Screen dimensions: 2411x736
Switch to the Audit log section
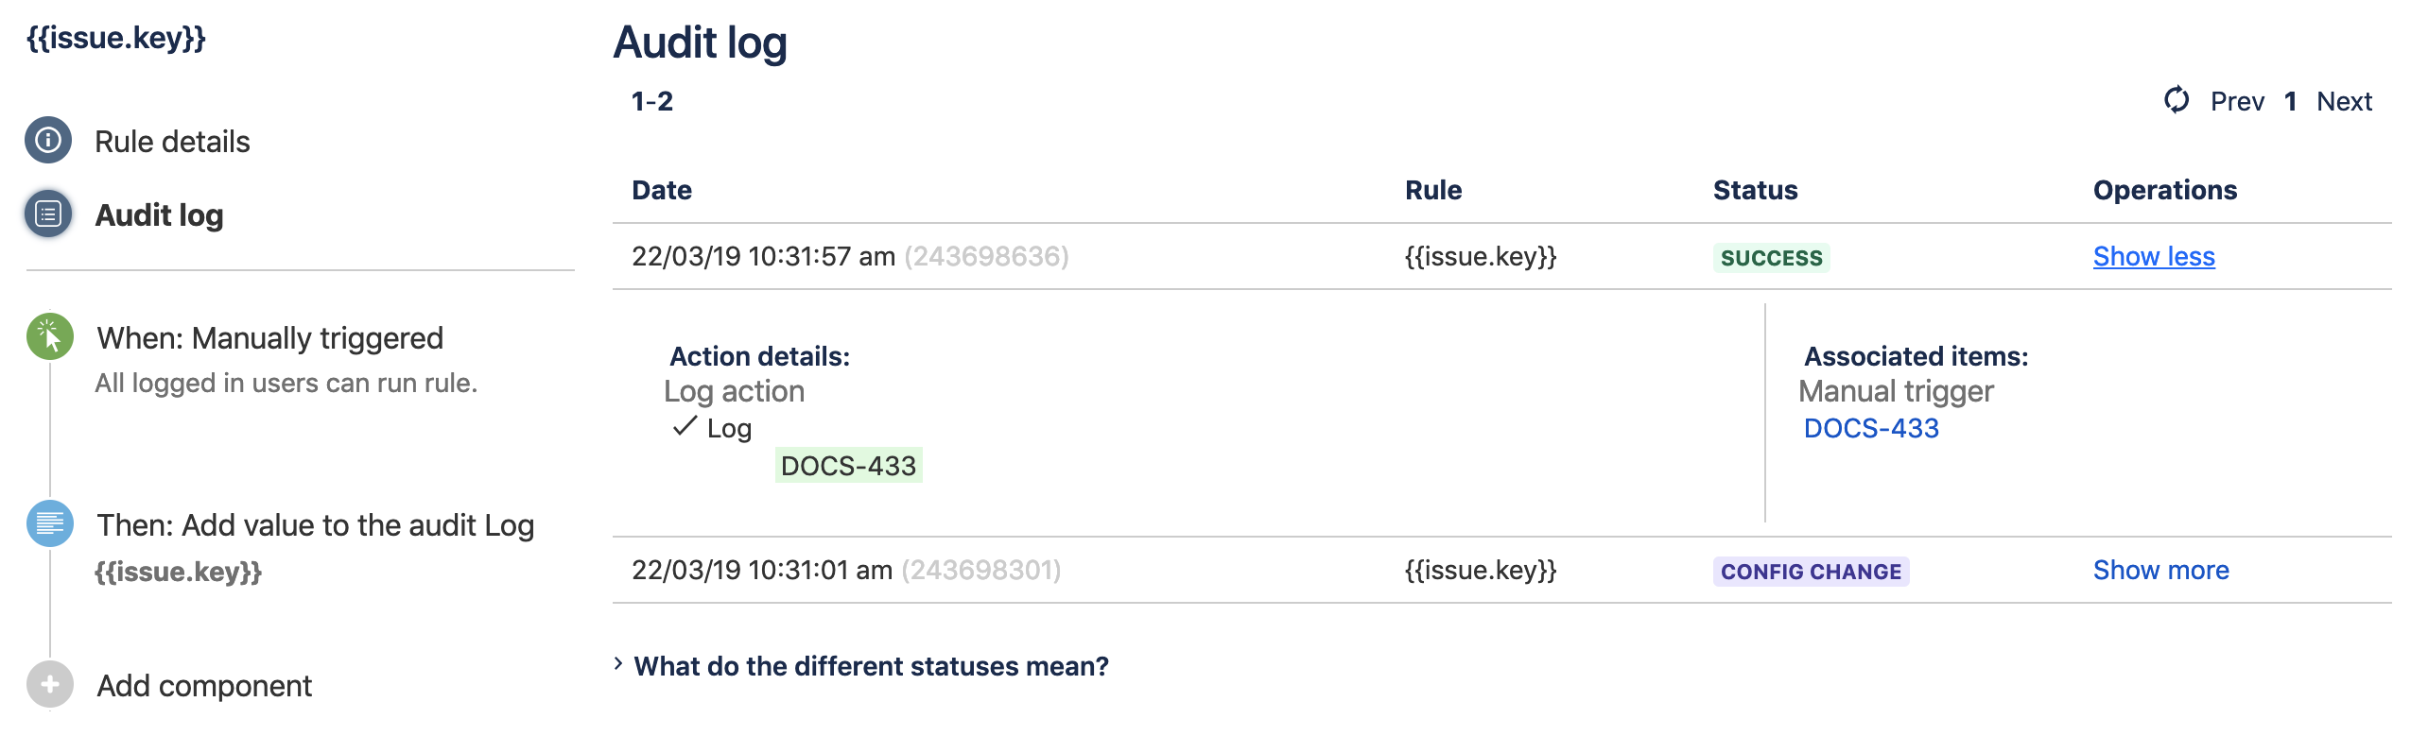tap(159, 215)
